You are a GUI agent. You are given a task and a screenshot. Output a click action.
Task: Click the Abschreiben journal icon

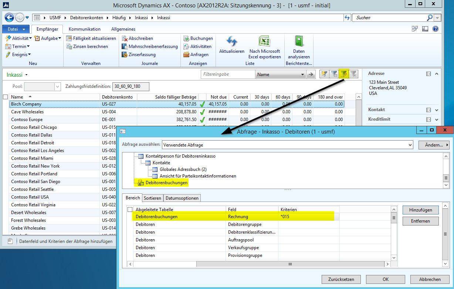(x=125, y=38)
